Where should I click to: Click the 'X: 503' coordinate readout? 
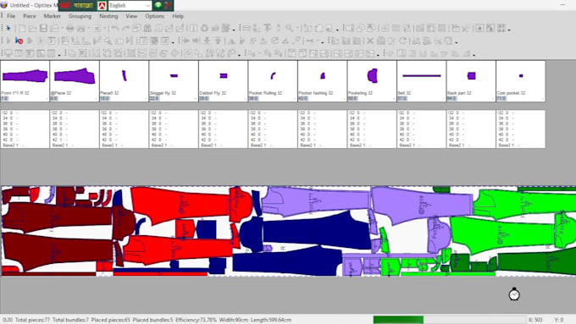click(535, 320)
